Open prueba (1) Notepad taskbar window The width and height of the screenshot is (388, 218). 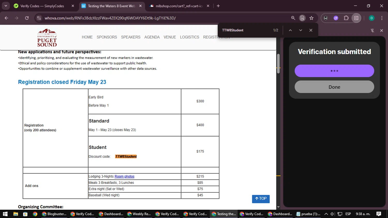308,214
